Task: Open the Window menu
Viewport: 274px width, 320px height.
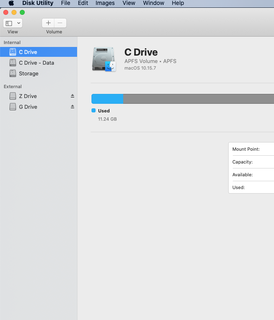Action: tap(154, 3)
